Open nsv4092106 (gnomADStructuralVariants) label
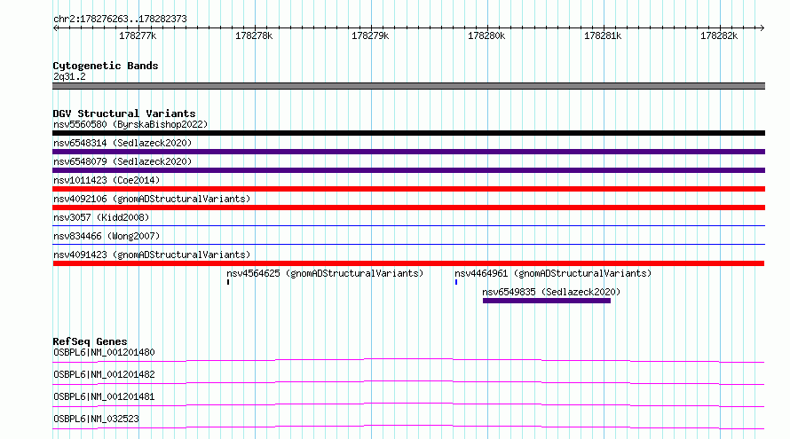This screenshot has height=439, width=790. point(152,199)
